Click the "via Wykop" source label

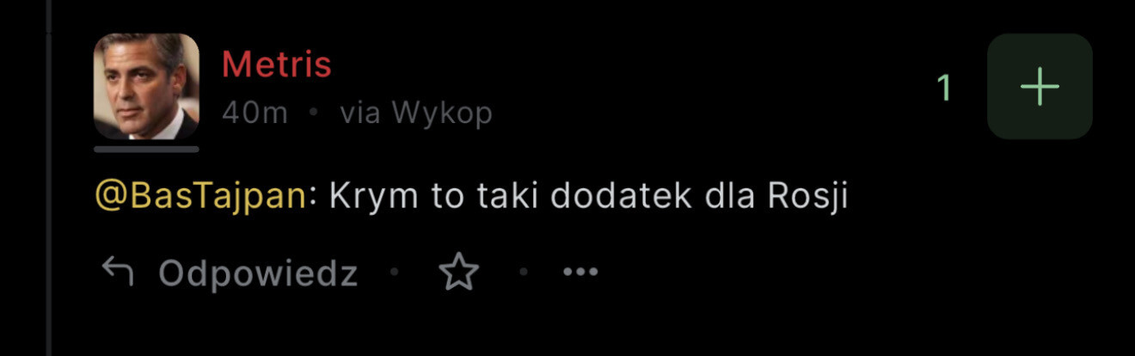[416, 113]
